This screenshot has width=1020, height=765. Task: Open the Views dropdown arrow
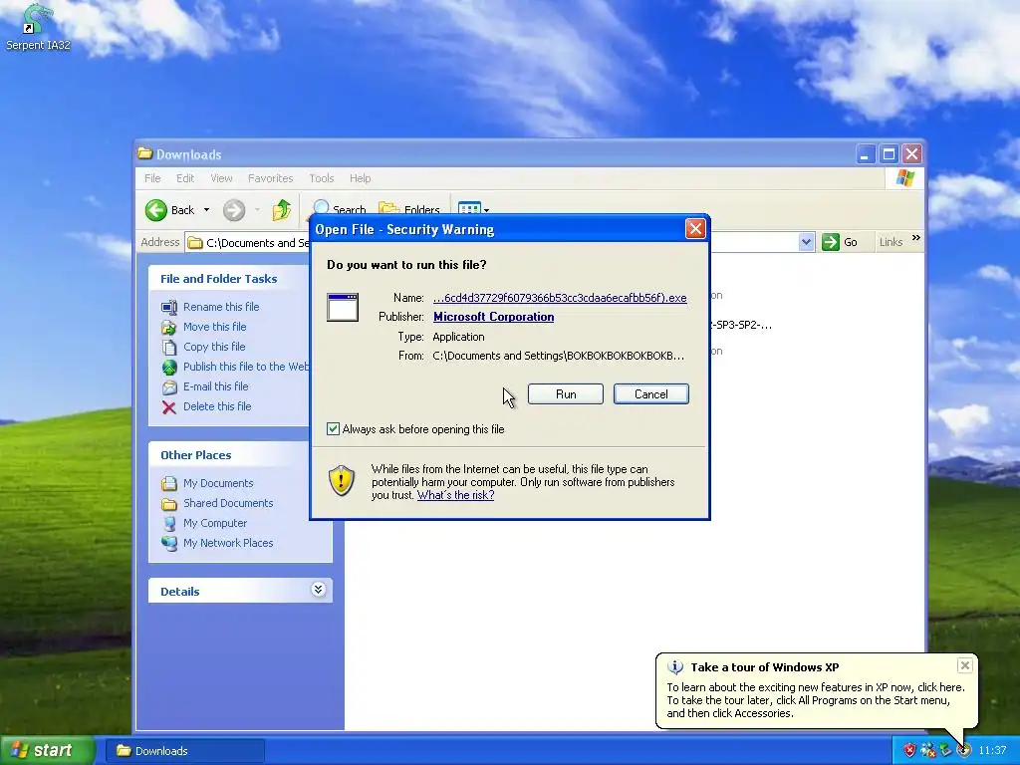(486, 210)
